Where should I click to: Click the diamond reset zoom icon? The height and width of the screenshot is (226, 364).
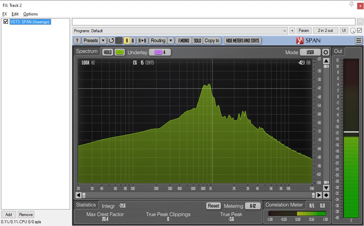(x=326, y=195)
